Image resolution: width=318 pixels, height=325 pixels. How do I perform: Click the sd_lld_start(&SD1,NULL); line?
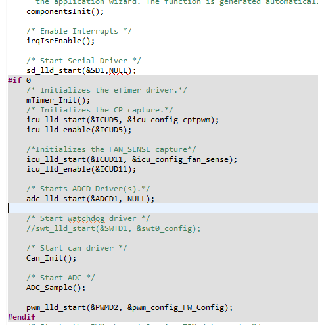[81, 70]
